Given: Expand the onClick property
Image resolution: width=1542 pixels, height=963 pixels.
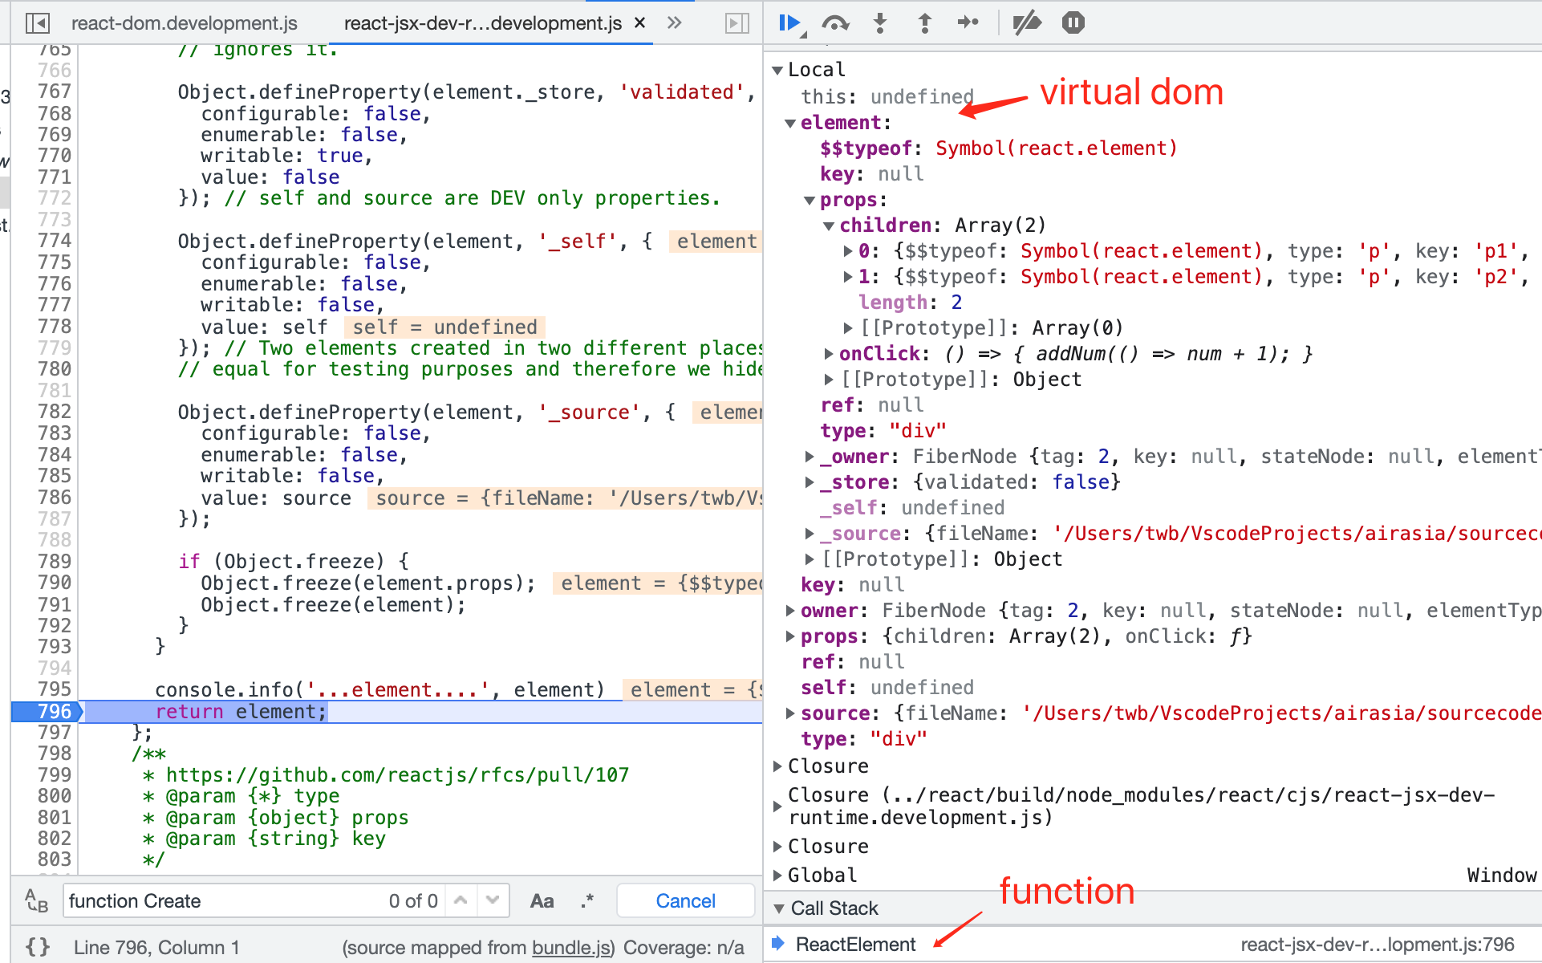Looking at the screenshot, I should [x=829, y=354].
